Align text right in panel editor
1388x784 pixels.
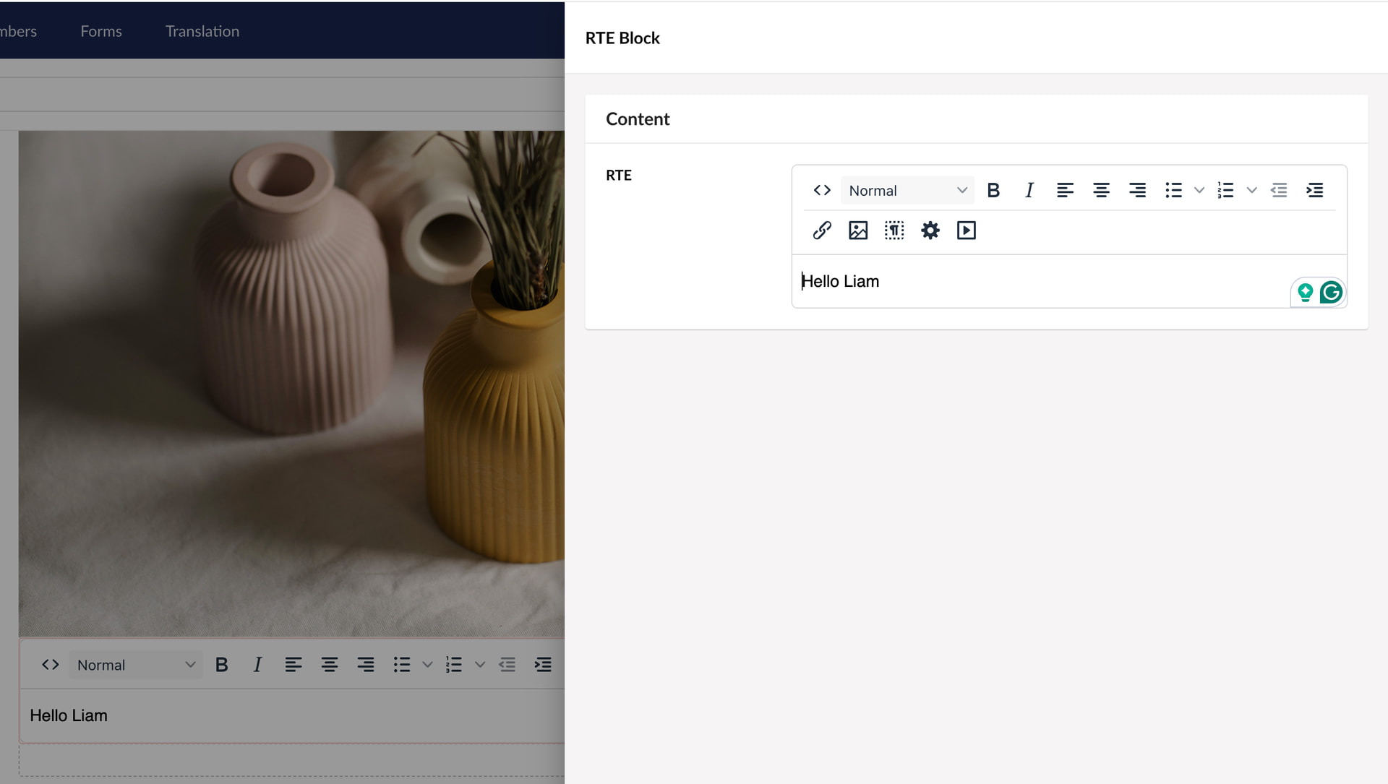[x=1137, y=190]
